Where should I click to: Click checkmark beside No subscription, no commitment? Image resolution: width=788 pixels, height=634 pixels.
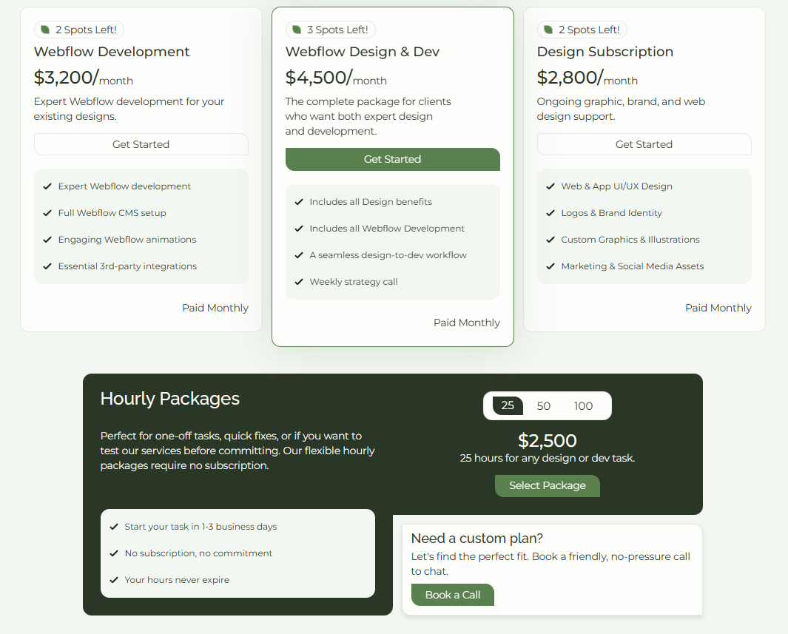tap(114, 553)
